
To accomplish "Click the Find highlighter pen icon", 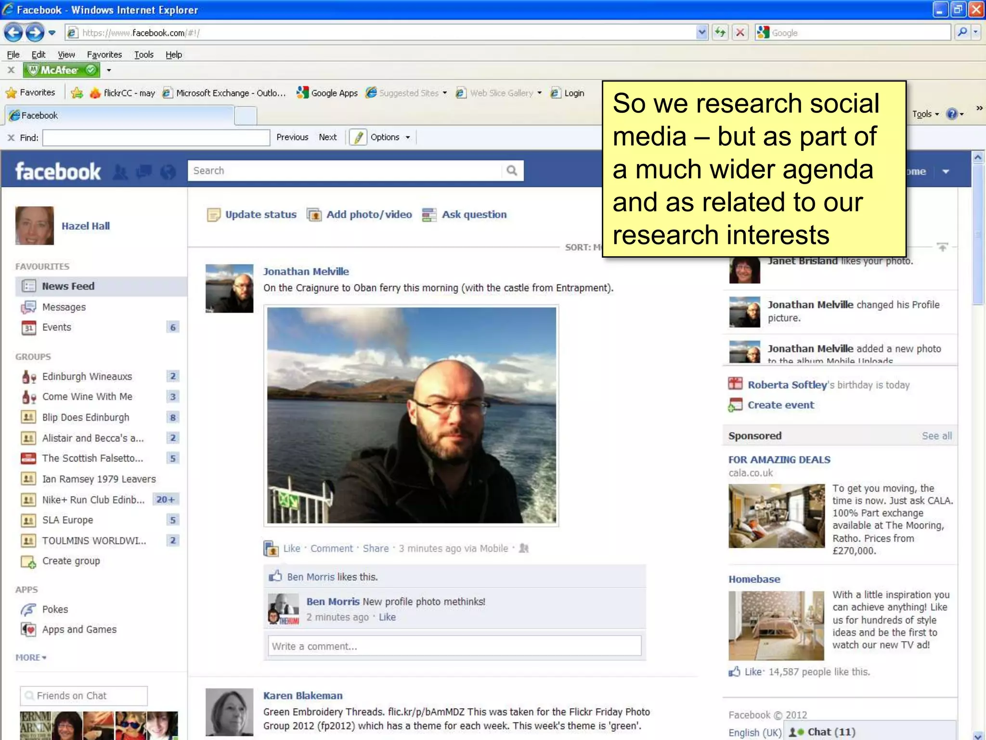I will click(358, 137).
